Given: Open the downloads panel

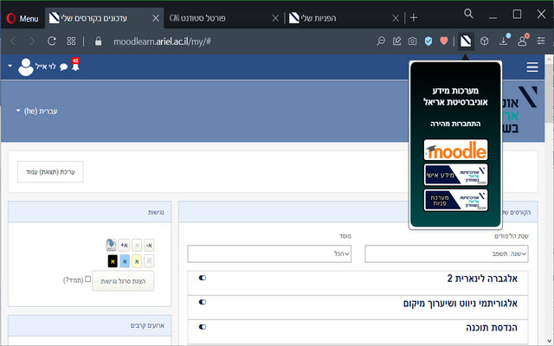Looking at the screenshot, I should [x=504, y=41].
